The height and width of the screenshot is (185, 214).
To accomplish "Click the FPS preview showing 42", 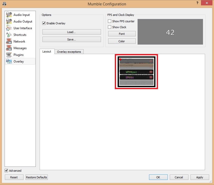I will coord(170,32).
